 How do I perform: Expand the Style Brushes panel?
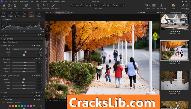tap(1, 39)
